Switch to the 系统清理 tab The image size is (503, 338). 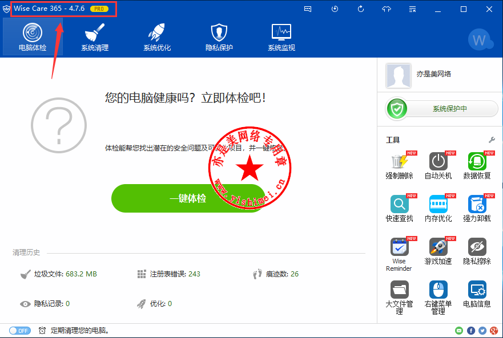[x=95, y=36]
